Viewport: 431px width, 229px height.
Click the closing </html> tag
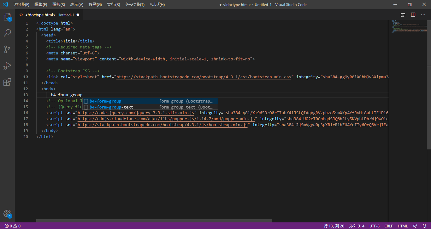[x=45, y=137]
